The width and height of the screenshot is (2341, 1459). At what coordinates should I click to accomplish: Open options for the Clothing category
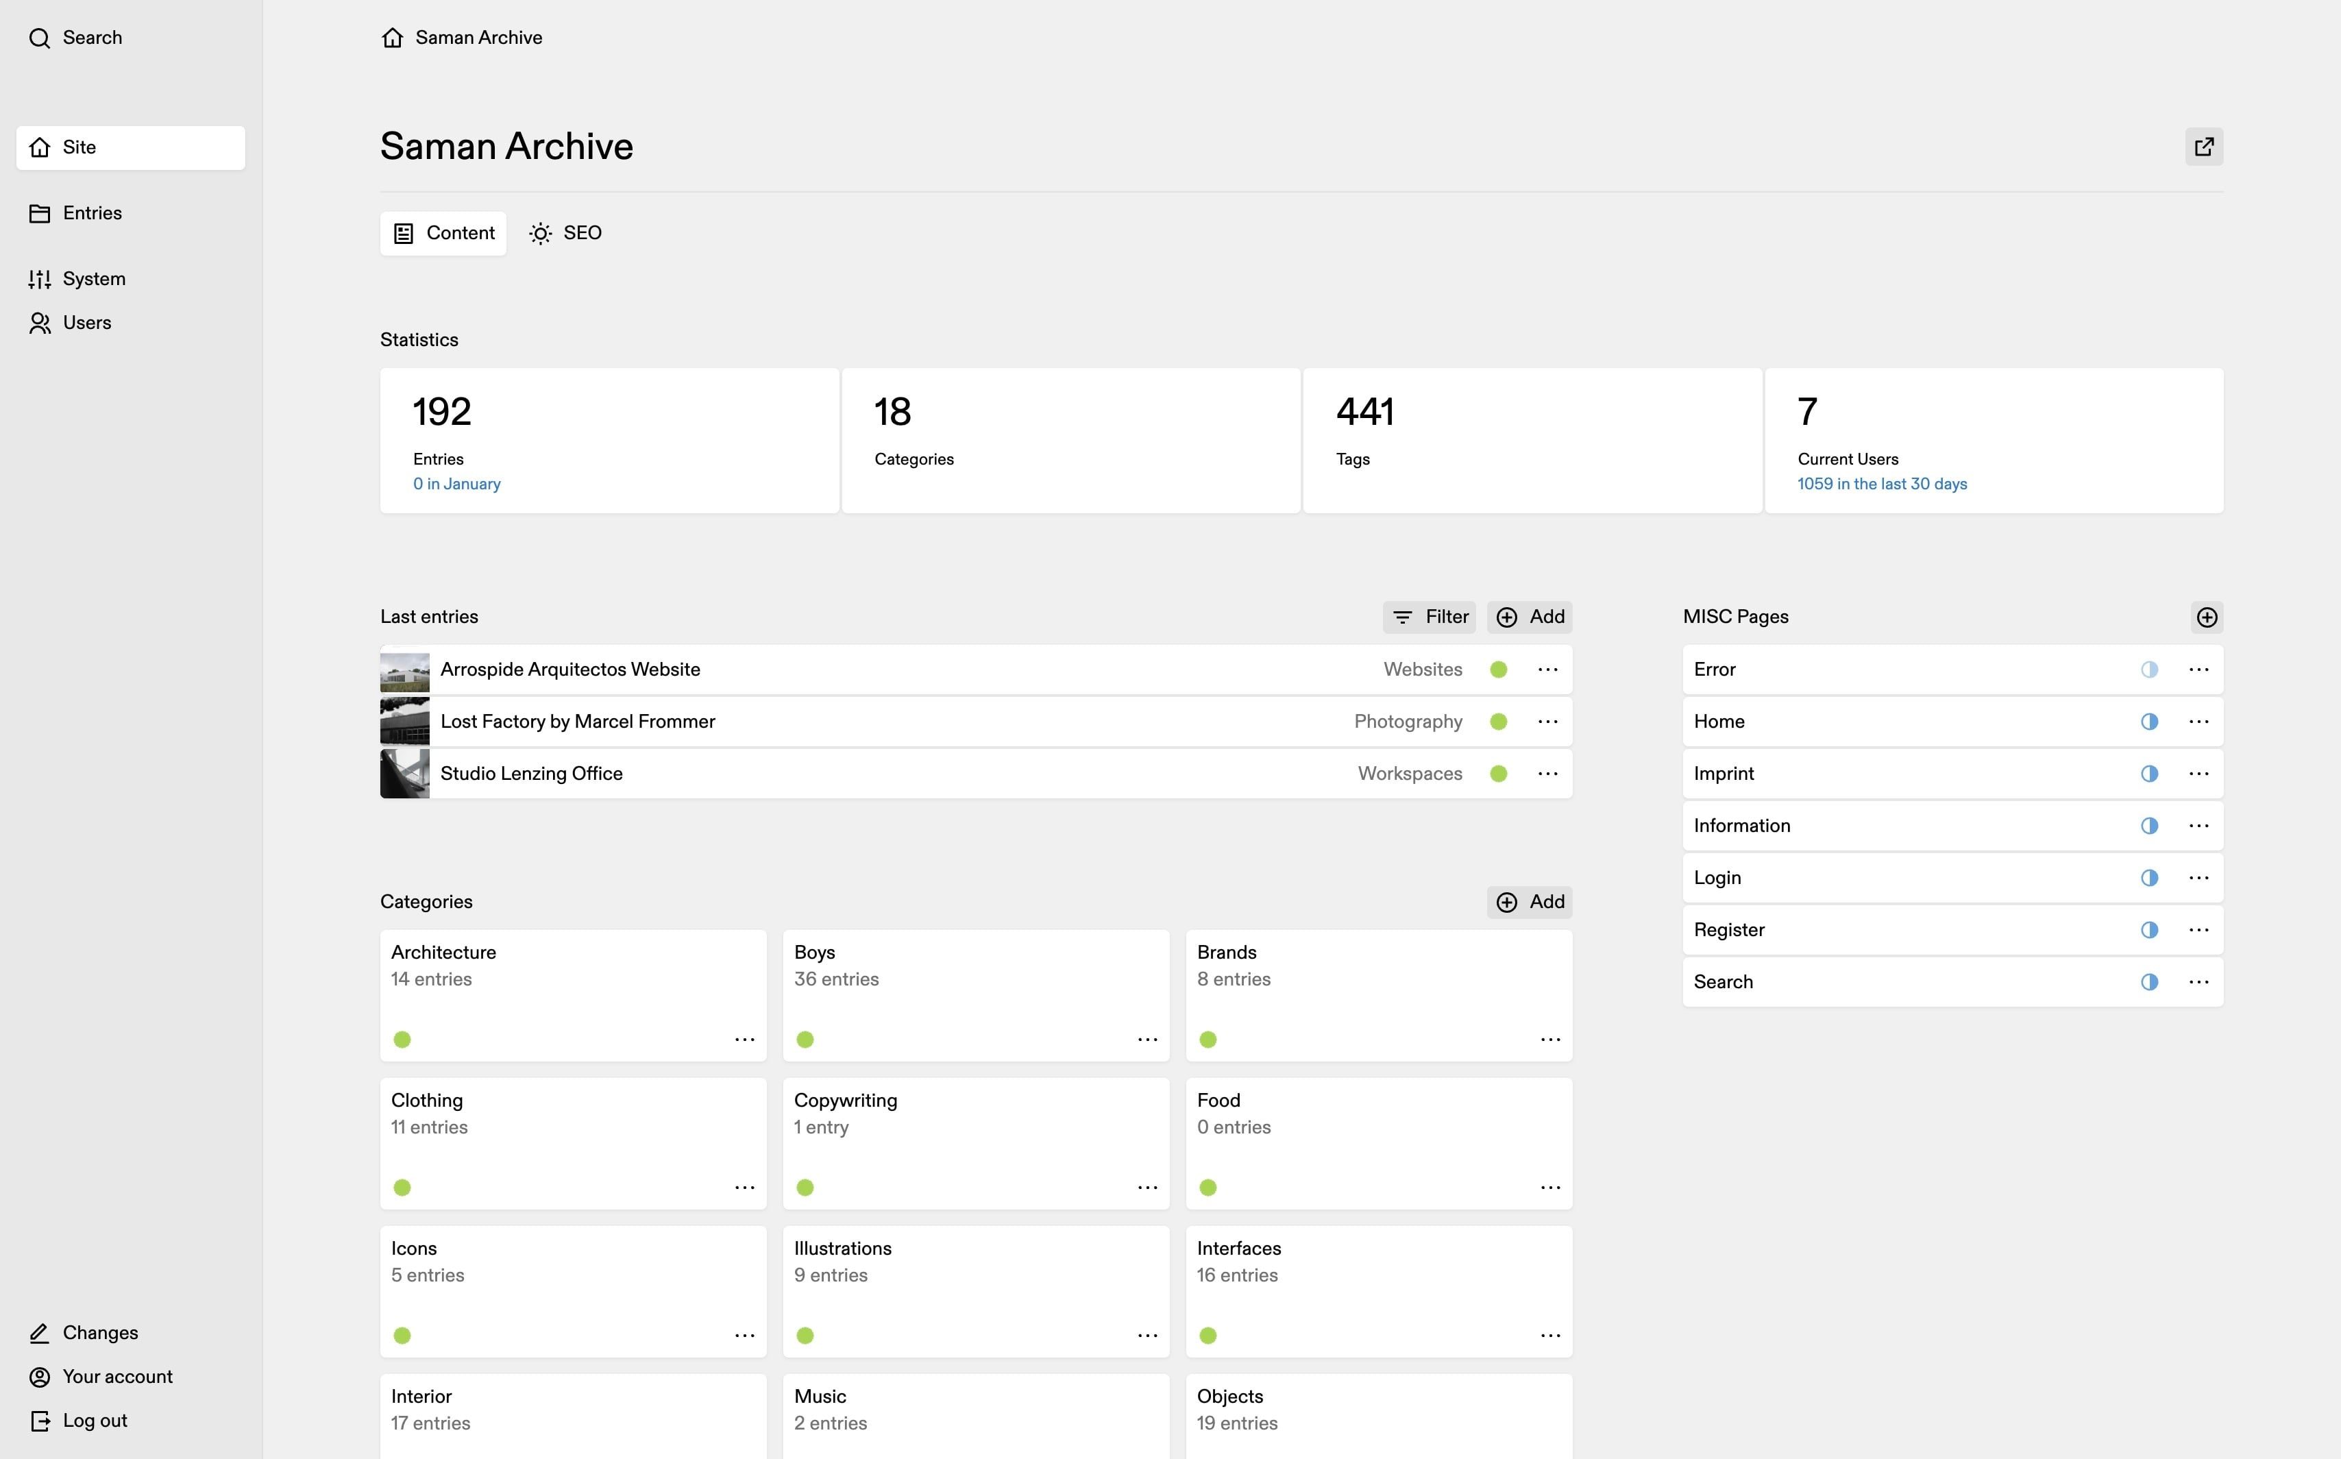(x=744, y=1188)
